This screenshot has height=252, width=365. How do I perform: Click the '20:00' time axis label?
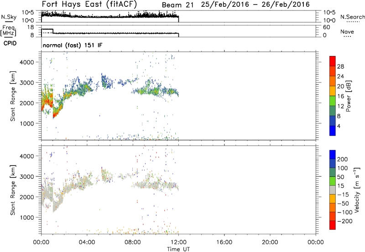[x=270, y=242]
